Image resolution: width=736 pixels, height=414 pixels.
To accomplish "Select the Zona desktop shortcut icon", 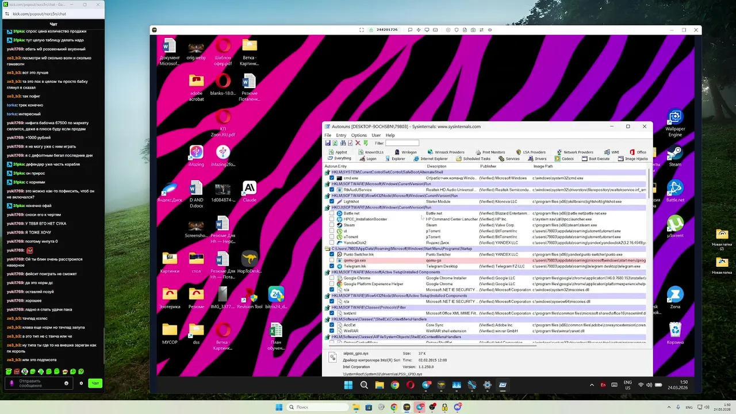I will [x=675, y=298].
